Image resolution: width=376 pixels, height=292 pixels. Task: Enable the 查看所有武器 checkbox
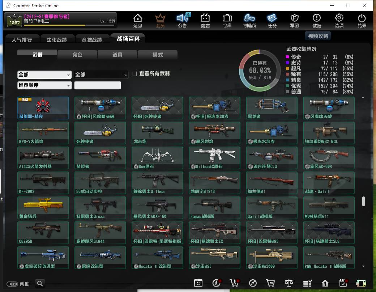tap(134, 74)
